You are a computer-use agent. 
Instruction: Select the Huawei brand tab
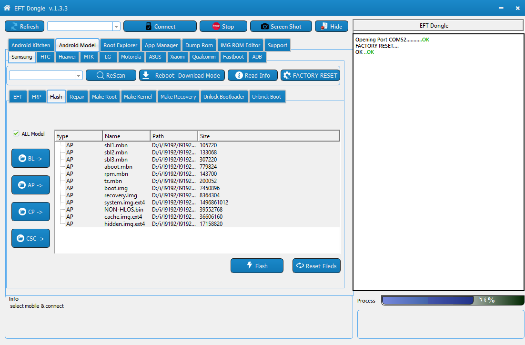67,57
